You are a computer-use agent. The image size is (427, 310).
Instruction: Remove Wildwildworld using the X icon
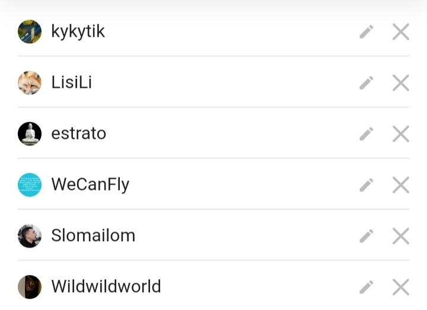pyautogui.click(x=401, y=287)
